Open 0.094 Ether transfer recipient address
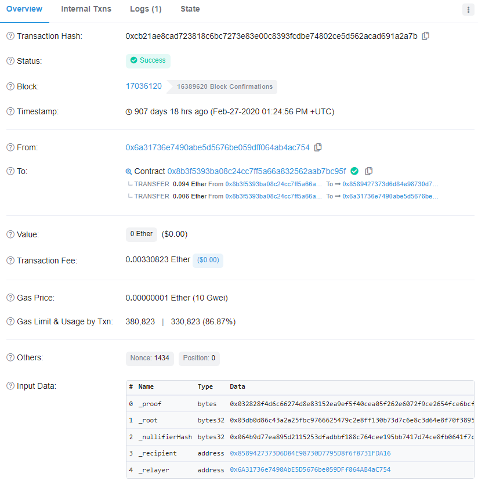Viewport: 478px width, 481px height. [x=390, y=184]
